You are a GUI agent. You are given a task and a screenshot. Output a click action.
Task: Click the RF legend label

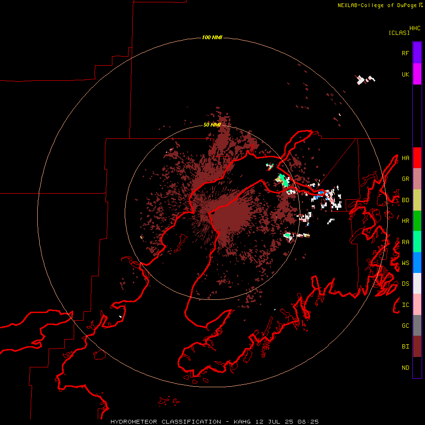click(x=405, y=53)
